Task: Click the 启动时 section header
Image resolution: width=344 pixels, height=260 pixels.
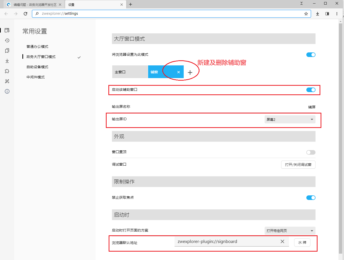Action: click(214, 215)
